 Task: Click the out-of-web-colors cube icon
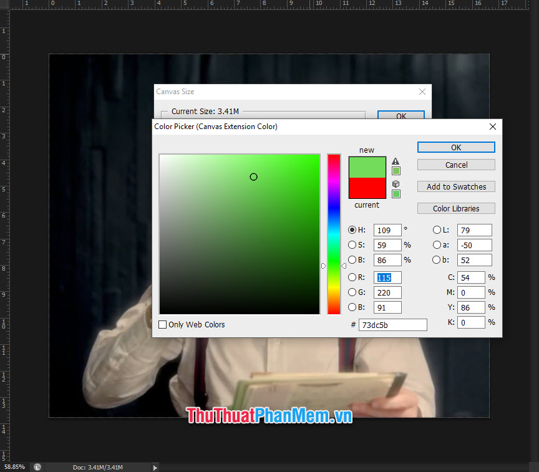tap(396, 184)
